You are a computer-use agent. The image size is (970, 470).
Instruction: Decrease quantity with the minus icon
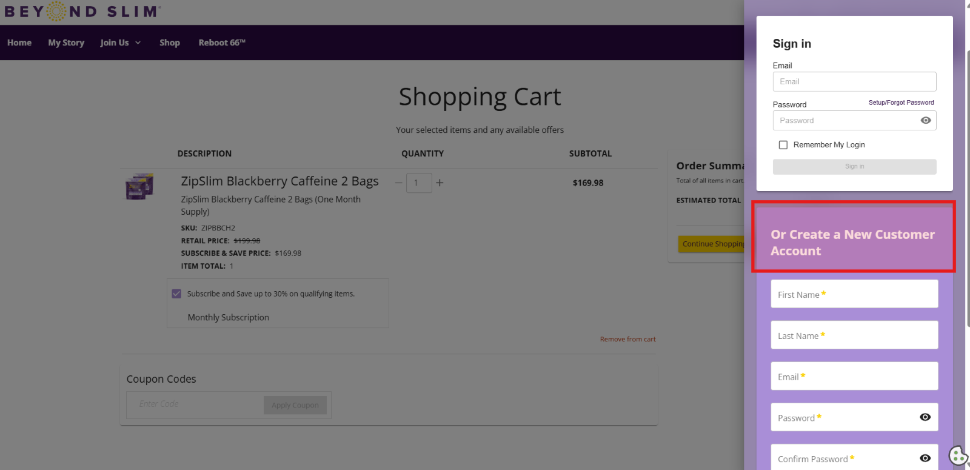[398, 183]
